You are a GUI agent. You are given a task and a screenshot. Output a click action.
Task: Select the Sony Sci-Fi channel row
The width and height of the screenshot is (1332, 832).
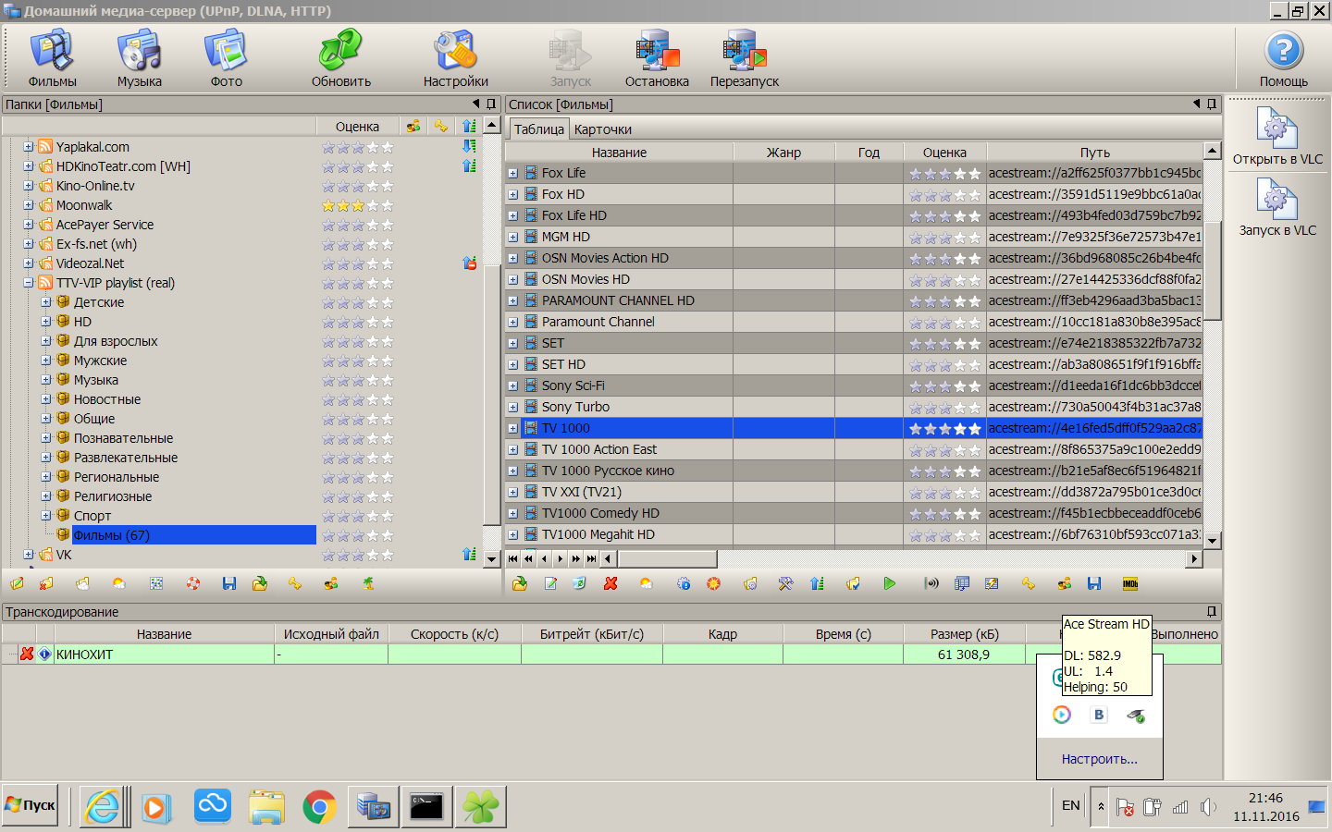click(573, 385)
